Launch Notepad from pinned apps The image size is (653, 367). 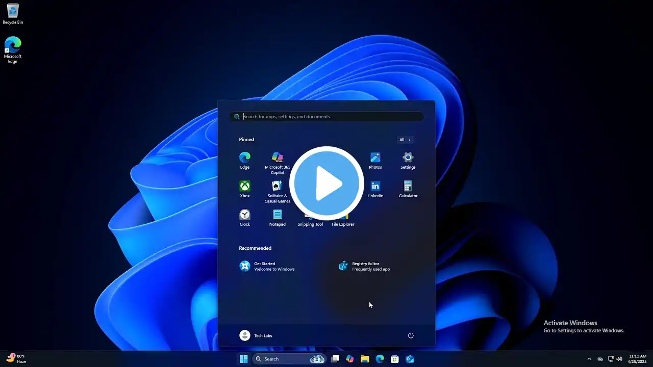[278, 218]
